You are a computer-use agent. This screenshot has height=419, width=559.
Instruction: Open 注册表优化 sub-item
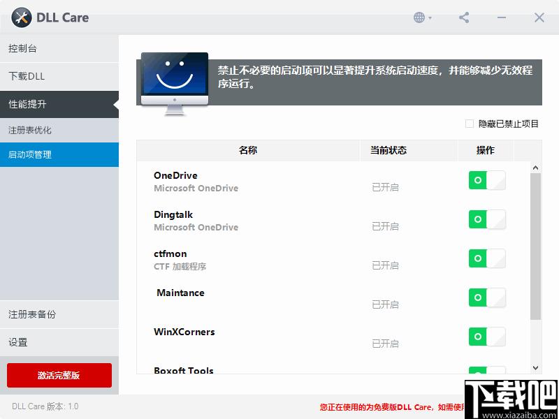[x=59, y=130]
